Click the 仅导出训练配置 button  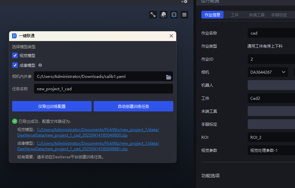pyautogui.click(x=52, y=106)
